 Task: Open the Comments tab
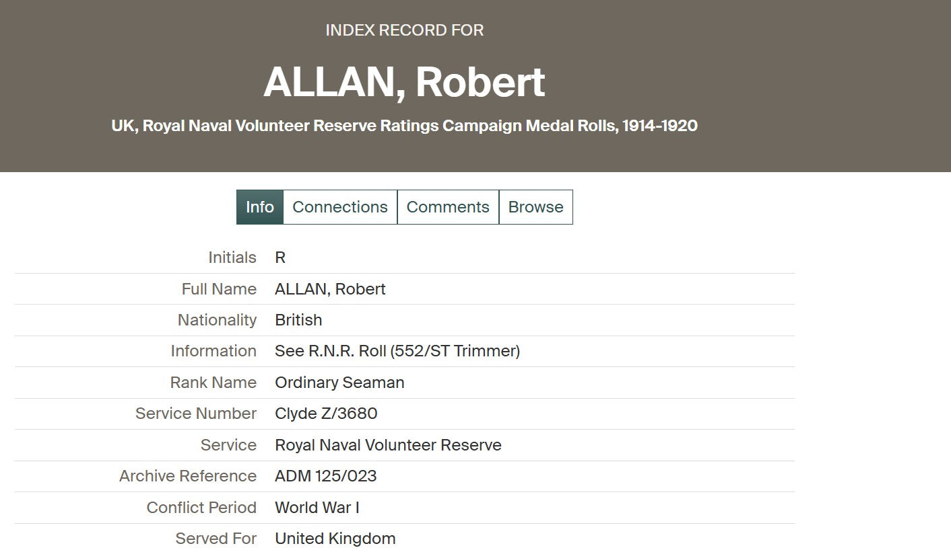[x=448, y=207]
